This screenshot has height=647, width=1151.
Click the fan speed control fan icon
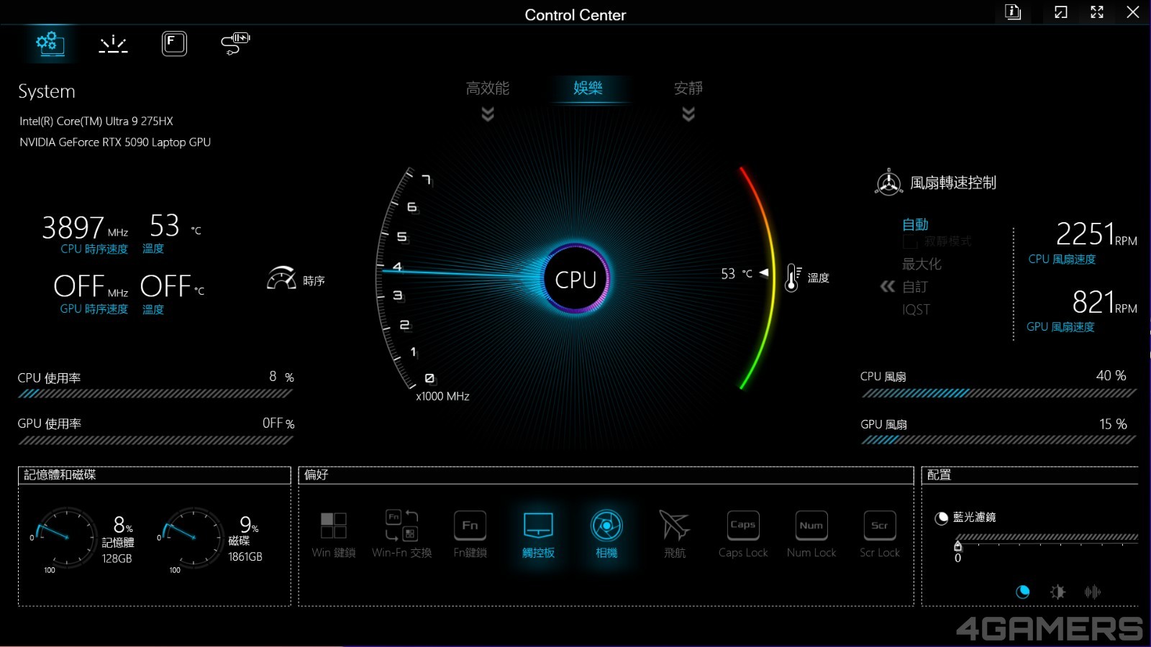[x=888, y=183]
